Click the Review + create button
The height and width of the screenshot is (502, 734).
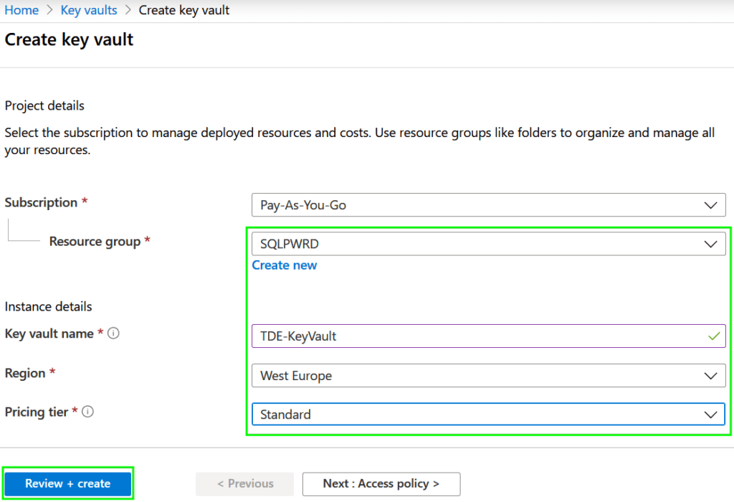pos(67,483)
